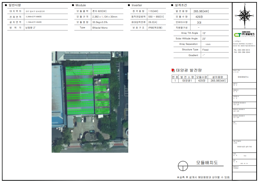The image size is (259, 183).
Task: Click the 'Solar Altitude Angle' label
Action: point(187,39)
